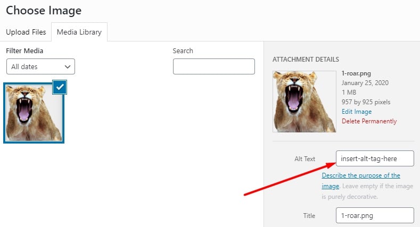Screen dimensions: 420x227
Task: Uncheck the blue checkmark on the lion image
Action: pos(60,87)
